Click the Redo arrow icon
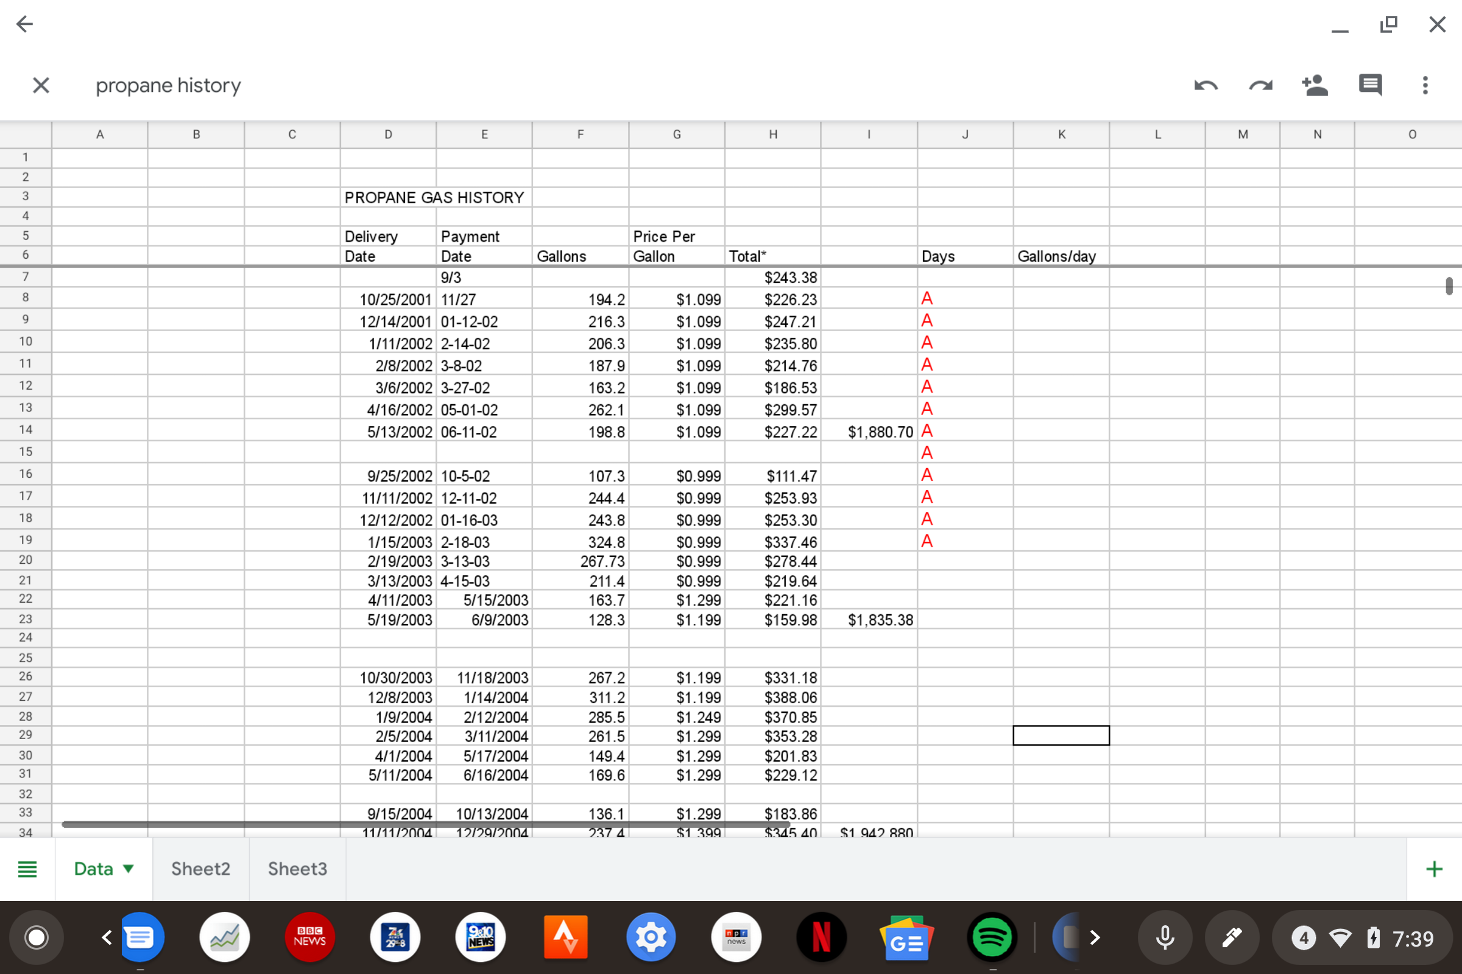1462x974 pixels. tap(1260, 85)
